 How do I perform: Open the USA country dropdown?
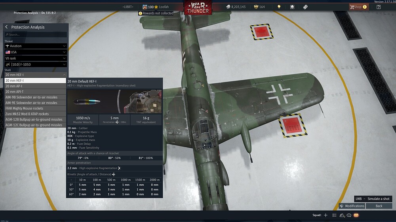pyautogui.click(x=36, y=52)
